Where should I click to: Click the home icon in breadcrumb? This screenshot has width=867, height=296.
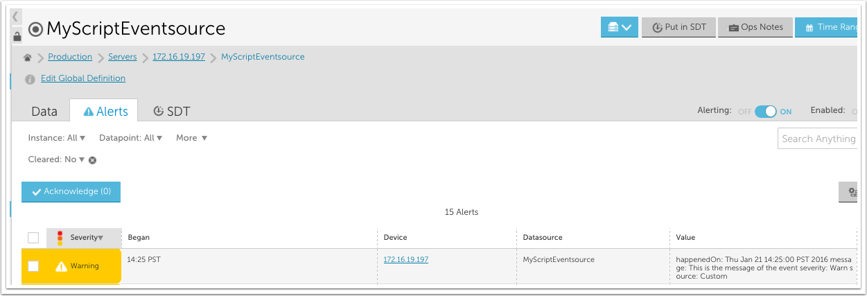click(28, 58)
